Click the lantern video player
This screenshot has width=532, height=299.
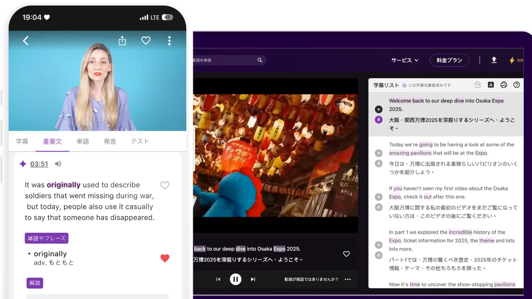click(276, 155)
